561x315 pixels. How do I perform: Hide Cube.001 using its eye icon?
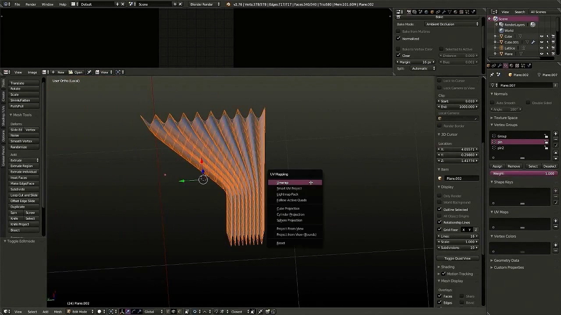tap(542, 42)
